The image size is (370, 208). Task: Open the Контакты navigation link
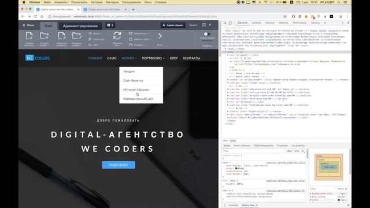191,58
